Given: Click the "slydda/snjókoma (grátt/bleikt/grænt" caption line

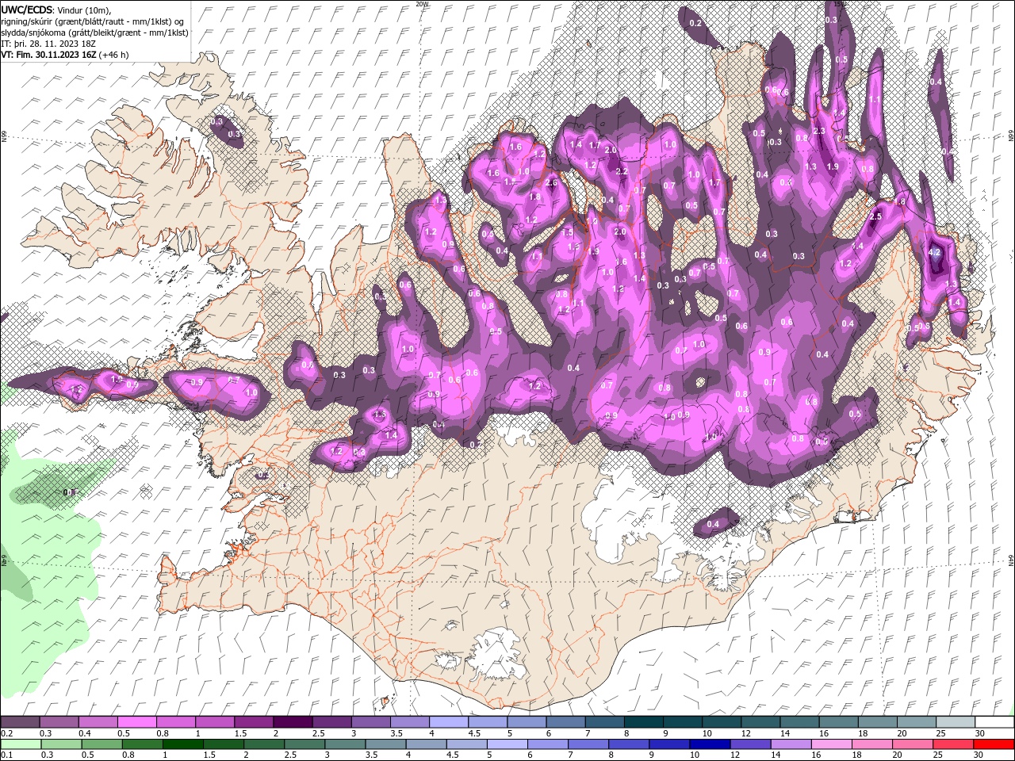Looking at the screenshot, I should 94,33.
